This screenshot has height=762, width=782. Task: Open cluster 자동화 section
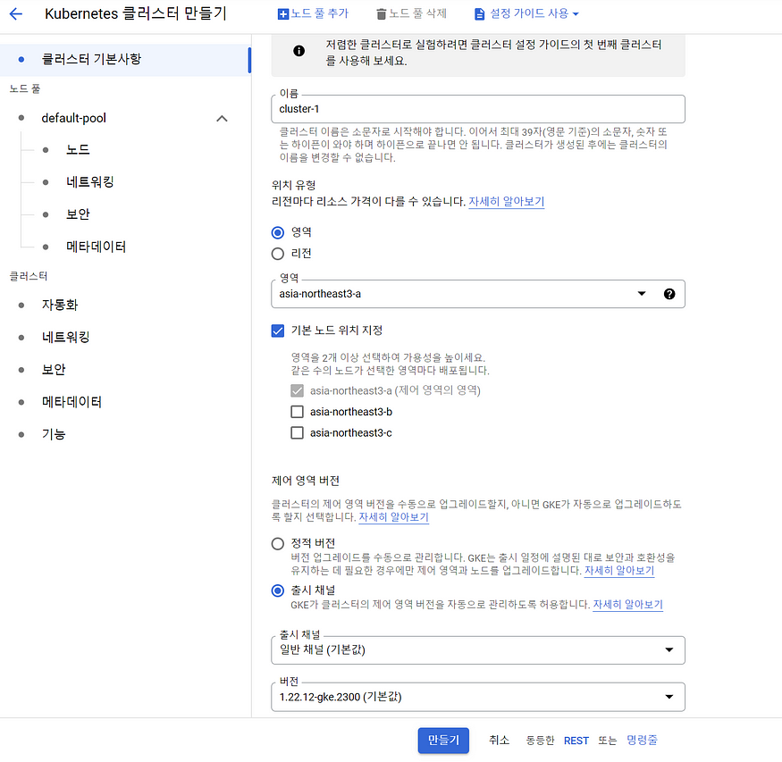(x=60, y=305)
